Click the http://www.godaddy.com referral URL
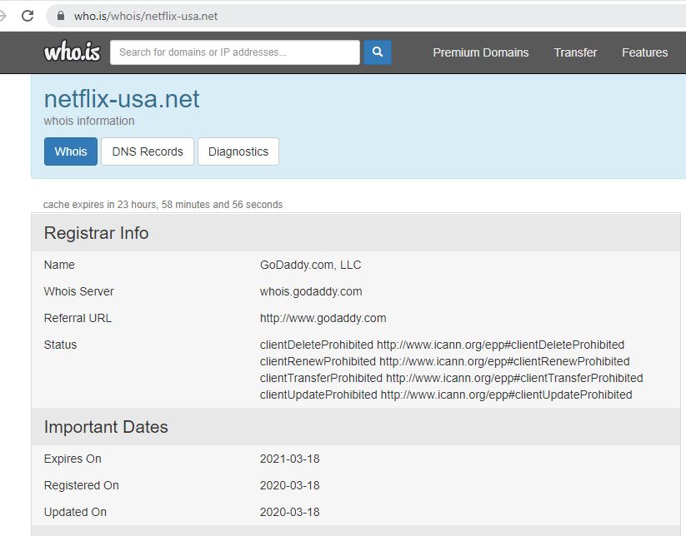This screenshot has height=536, width=686. pos(323,318)
